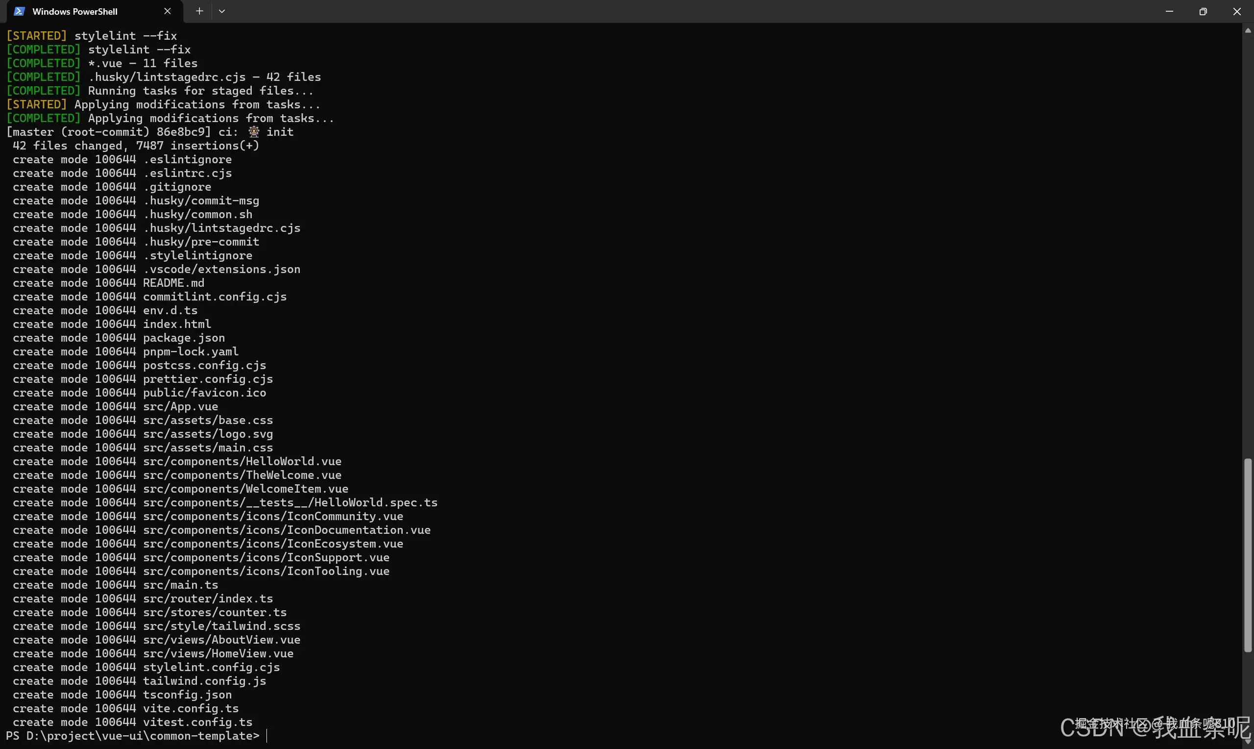1254x749 pixels.
Task: Click the vite.config.ts entry in output
Action: coord(191,708)
